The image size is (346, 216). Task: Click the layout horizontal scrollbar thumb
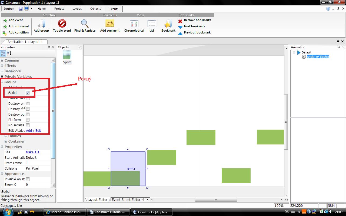[x=216, y=200]
